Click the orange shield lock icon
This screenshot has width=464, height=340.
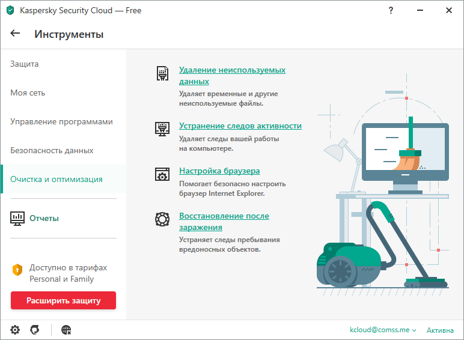click(17, 270)
